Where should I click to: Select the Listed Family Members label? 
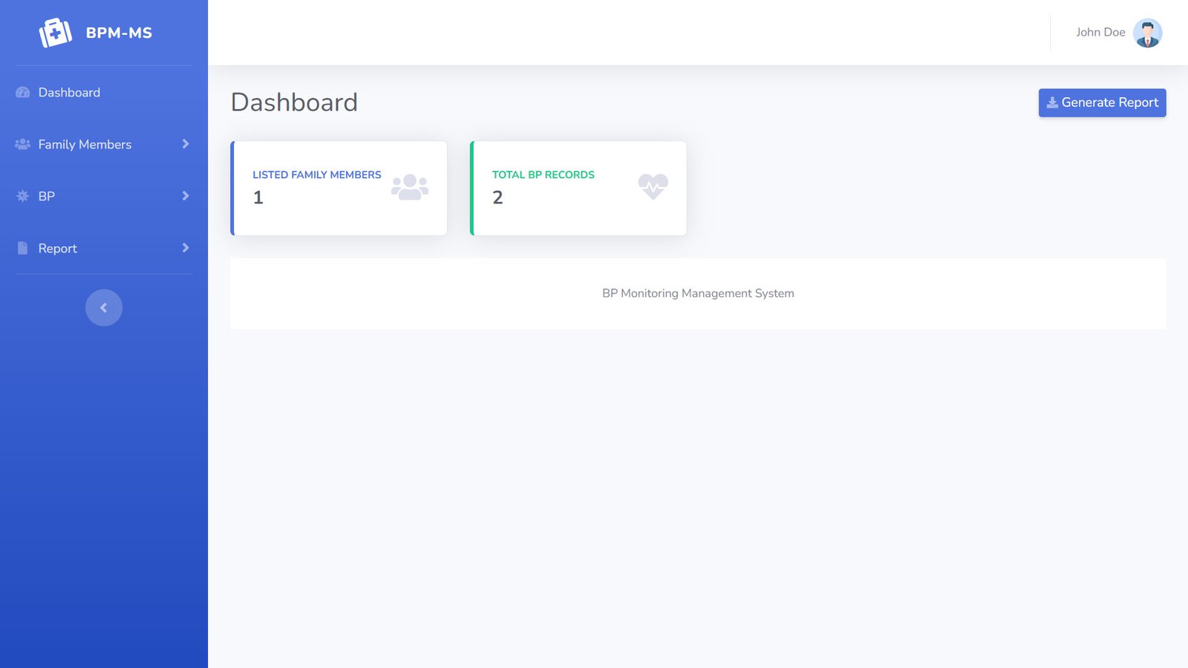pyautogui.click(x=317, y=174)
